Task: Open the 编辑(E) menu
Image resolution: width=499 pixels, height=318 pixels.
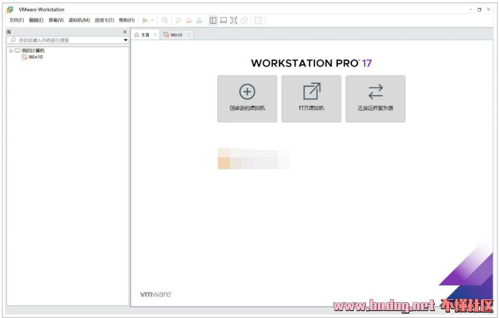Action: 36,20
